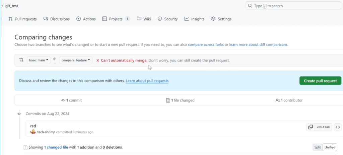The width and height of the screenshot is (343, 155).
Task: Browse repository at this commit icon
Action: pyautogui.click(x=338, y=127)
